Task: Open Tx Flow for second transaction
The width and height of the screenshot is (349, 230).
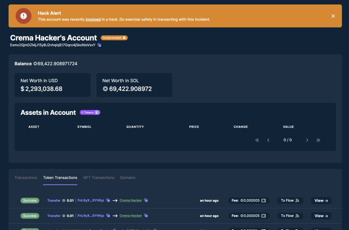Action: point(290,216)
